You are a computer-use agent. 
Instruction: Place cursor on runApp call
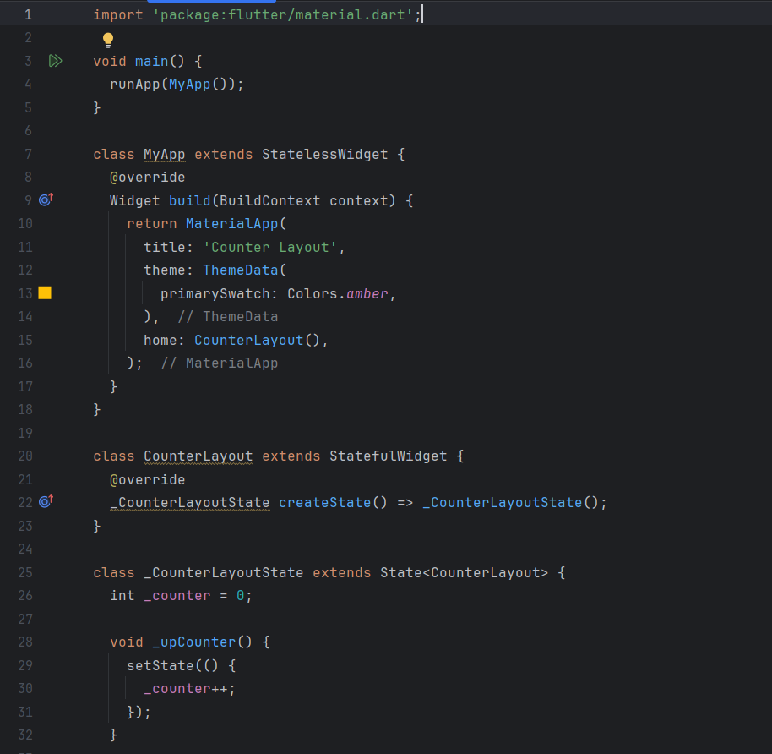point(135,85)
